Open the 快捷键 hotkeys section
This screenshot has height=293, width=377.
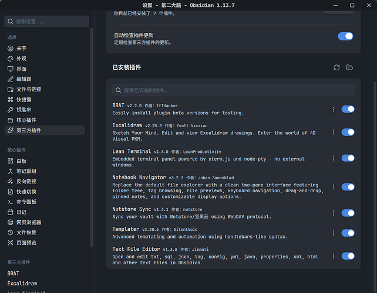coord(45,100)
